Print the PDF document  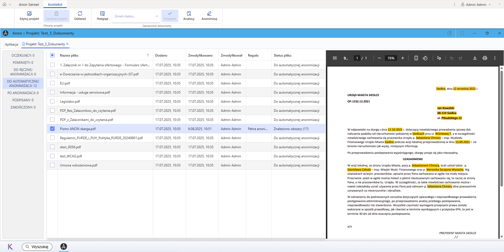485,58
